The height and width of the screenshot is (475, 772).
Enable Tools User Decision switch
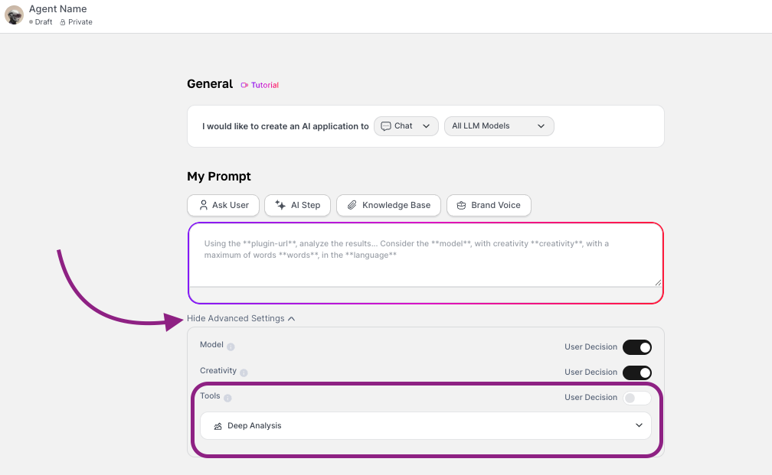click(636, 398)
